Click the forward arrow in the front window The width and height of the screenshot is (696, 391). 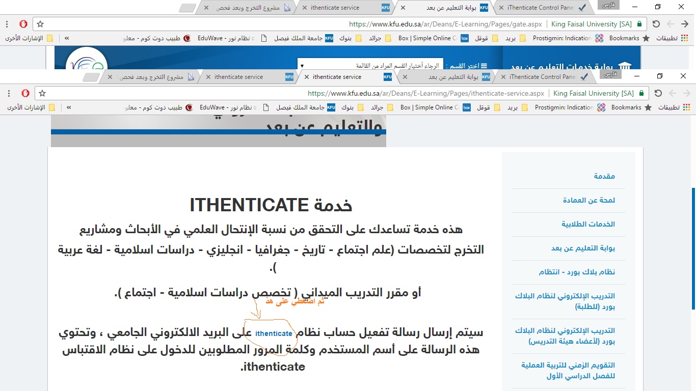point(672,93)
